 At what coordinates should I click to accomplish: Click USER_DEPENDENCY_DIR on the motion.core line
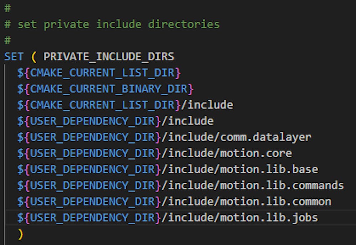click(92, 153)
